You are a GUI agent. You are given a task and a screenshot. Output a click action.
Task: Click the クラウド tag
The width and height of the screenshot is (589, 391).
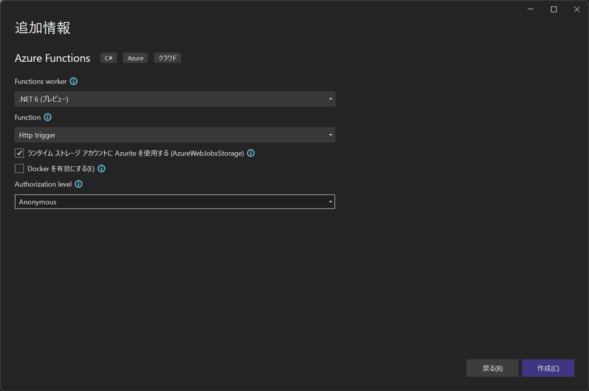[x=167, y=58]
